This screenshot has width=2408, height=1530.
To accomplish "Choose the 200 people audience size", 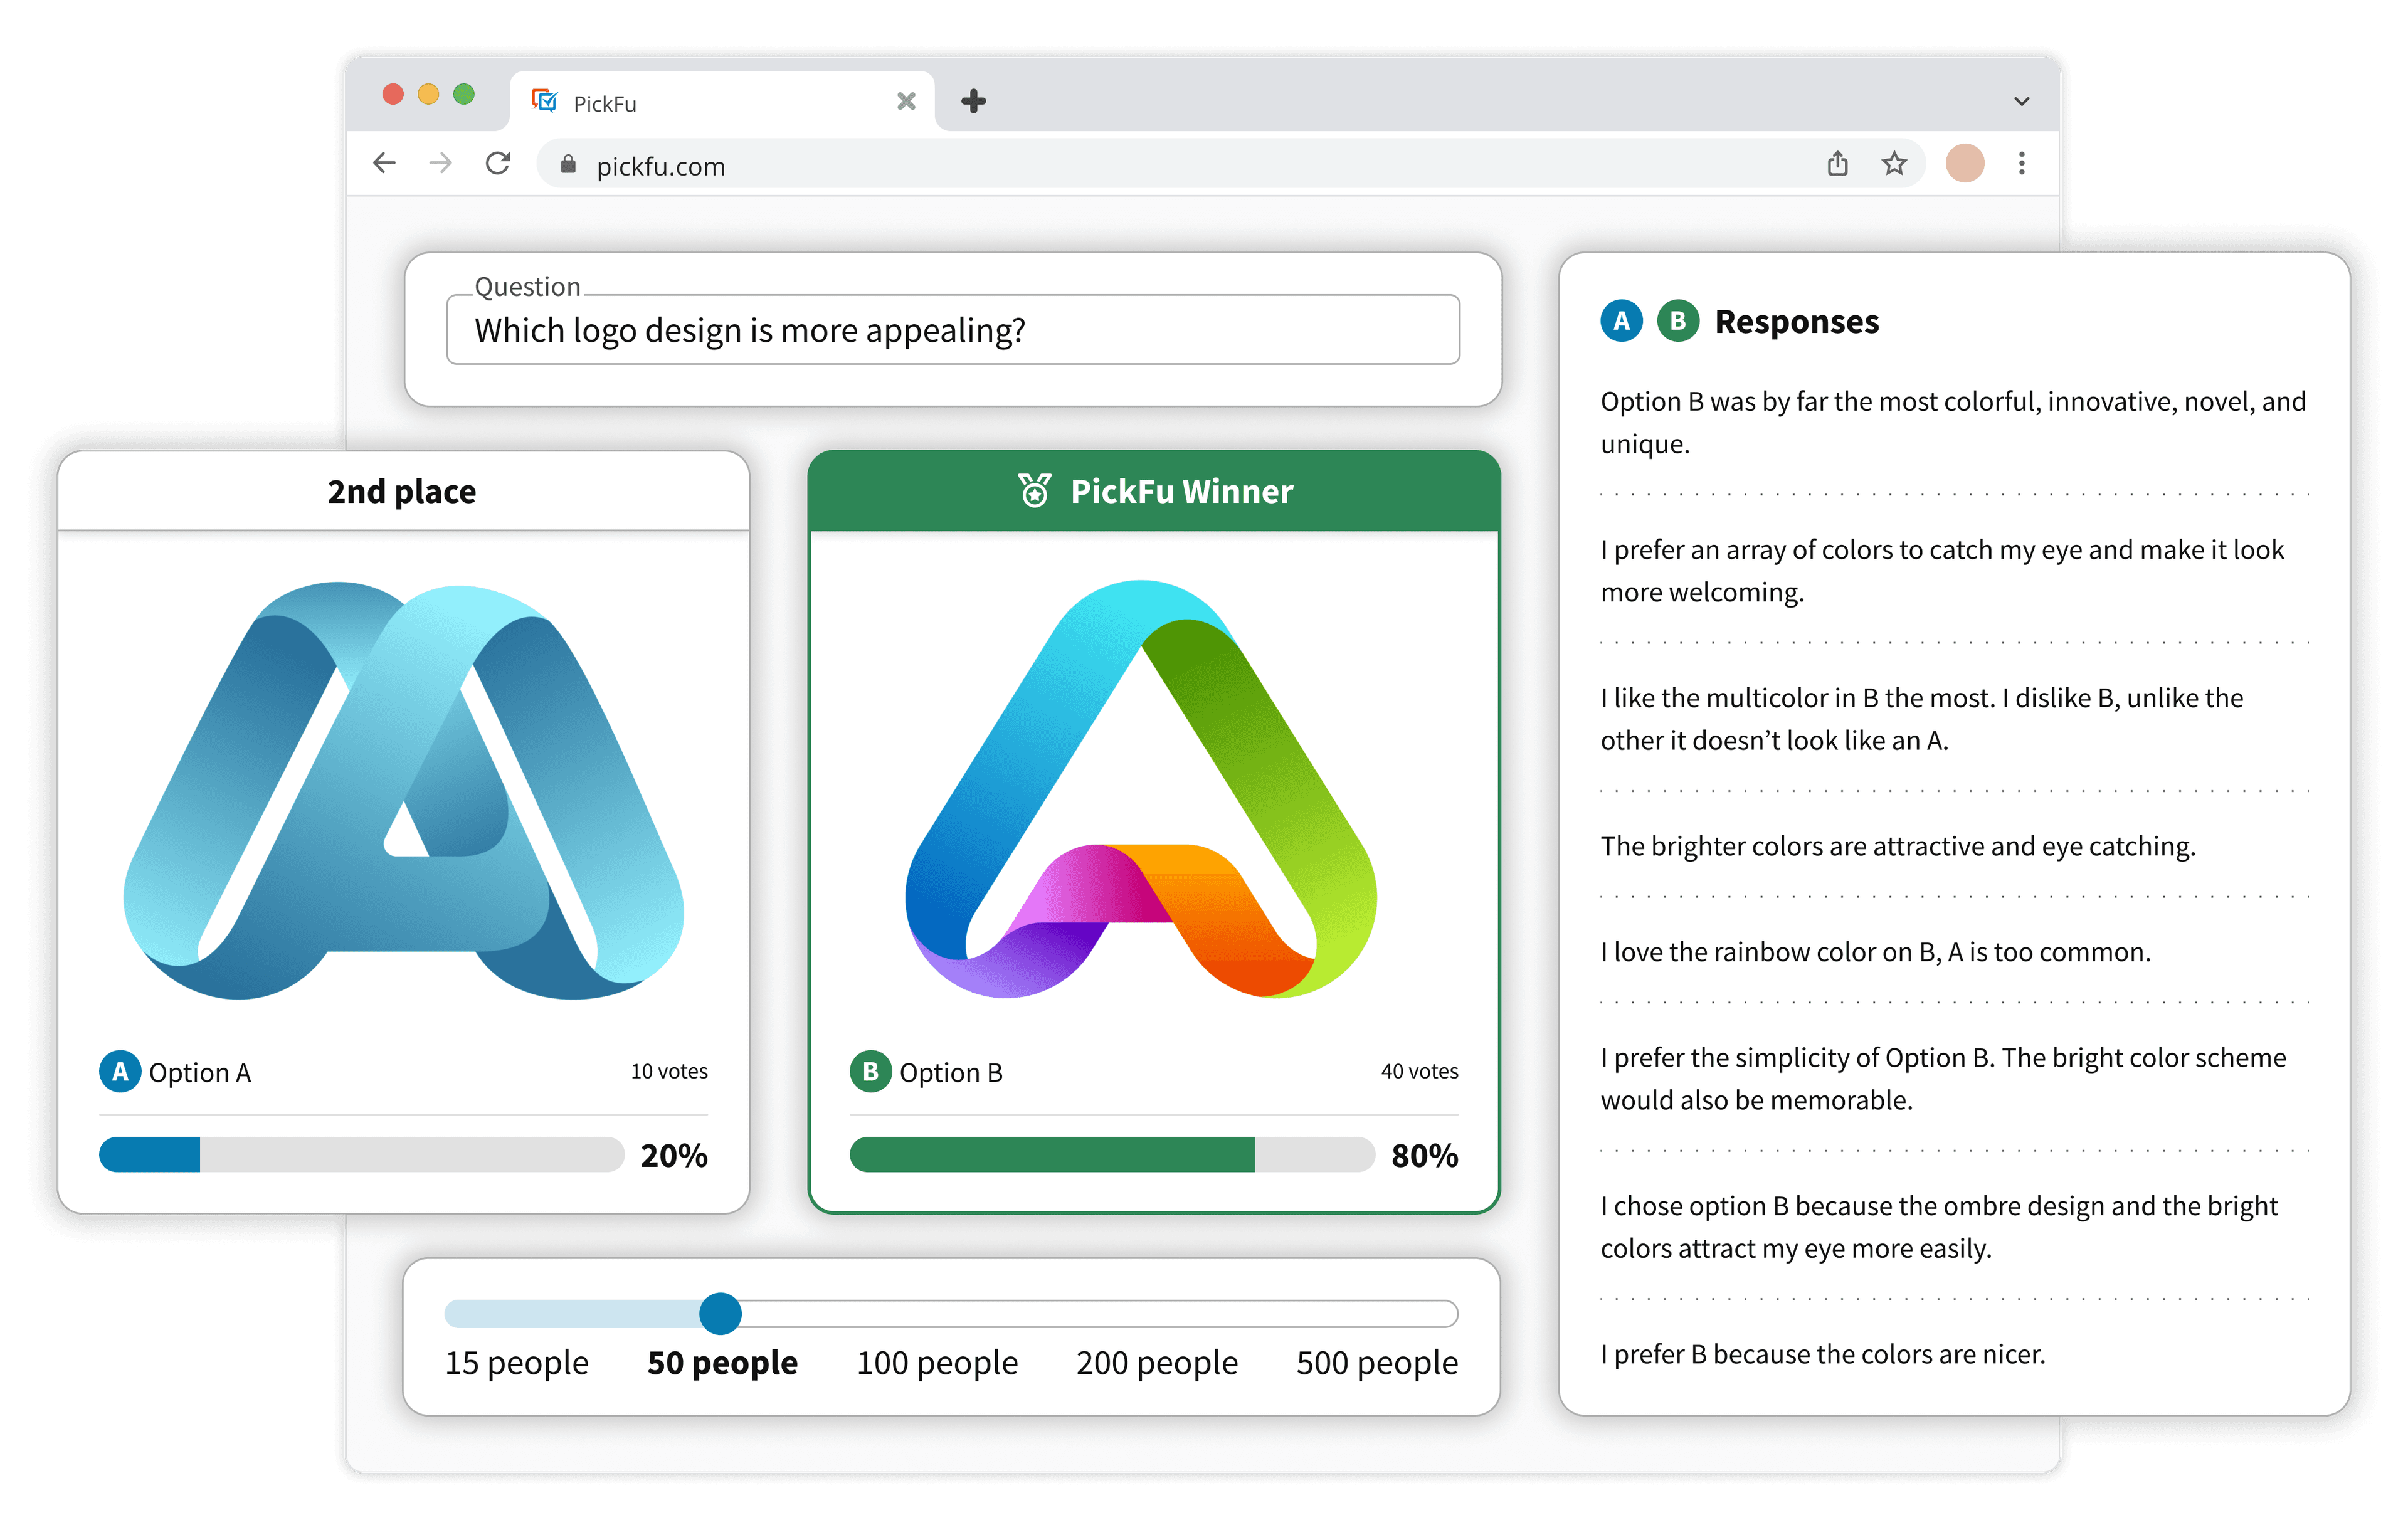I will pyautogui.click(x=1157, y=1363).
